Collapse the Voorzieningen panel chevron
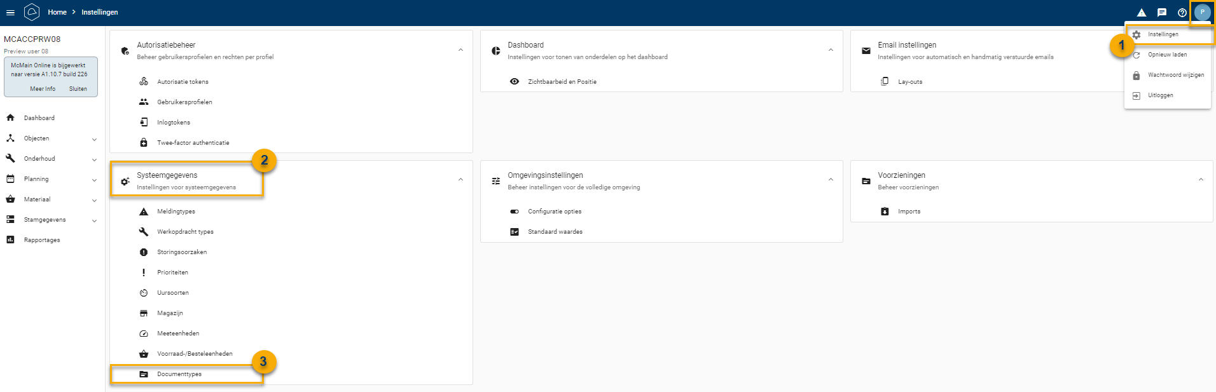 [1201, 180]
